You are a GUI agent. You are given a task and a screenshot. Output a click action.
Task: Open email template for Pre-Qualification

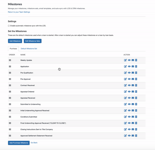(133, 73)
